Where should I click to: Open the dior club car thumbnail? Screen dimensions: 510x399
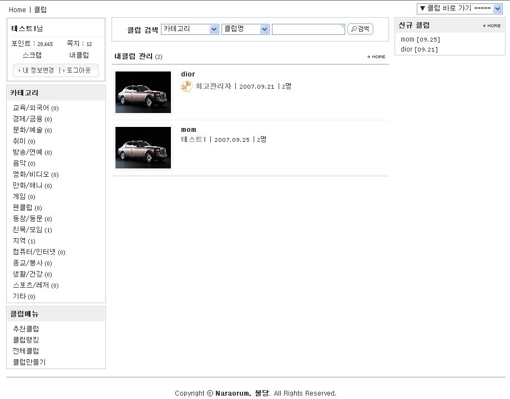point(143,92)
